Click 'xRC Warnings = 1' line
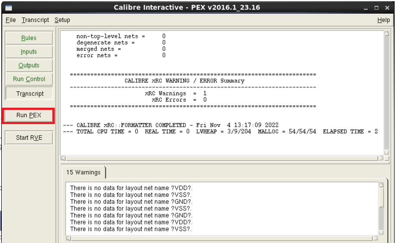Viewport: 395px width, 243px height. point(176,93)
